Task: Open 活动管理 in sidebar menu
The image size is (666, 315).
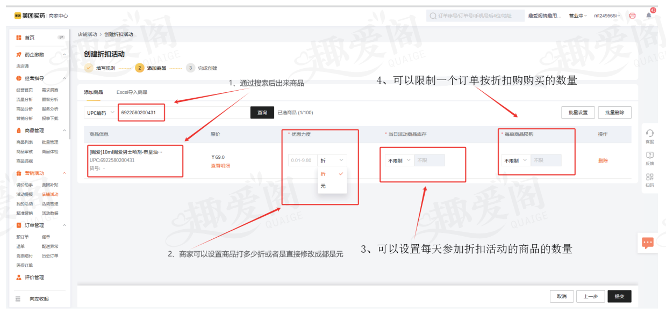Action: tap(50, 204)
